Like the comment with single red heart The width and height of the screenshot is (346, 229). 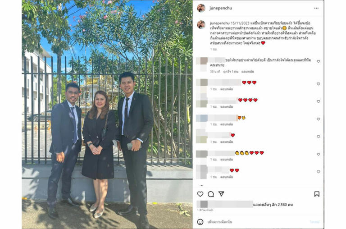pyautogui.click(x=319, y=137)
